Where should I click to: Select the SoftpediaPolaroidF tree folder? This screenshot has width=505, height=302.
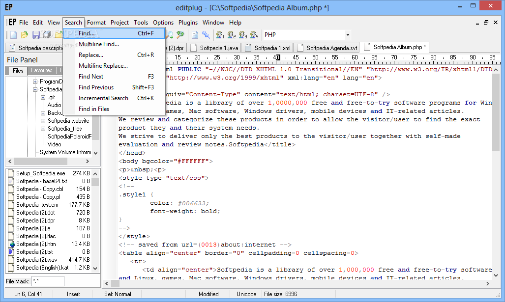(x=69, y=137)
